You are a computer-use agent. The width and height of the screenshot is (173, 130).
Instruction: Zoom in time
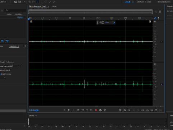pos(129,110)
